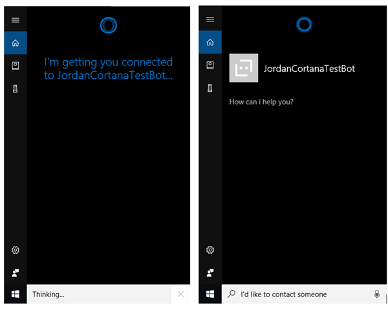Screen dimensions: 388x312
Task: Click the Feedback icon in the right Cortana window
Action: (210, 273)
